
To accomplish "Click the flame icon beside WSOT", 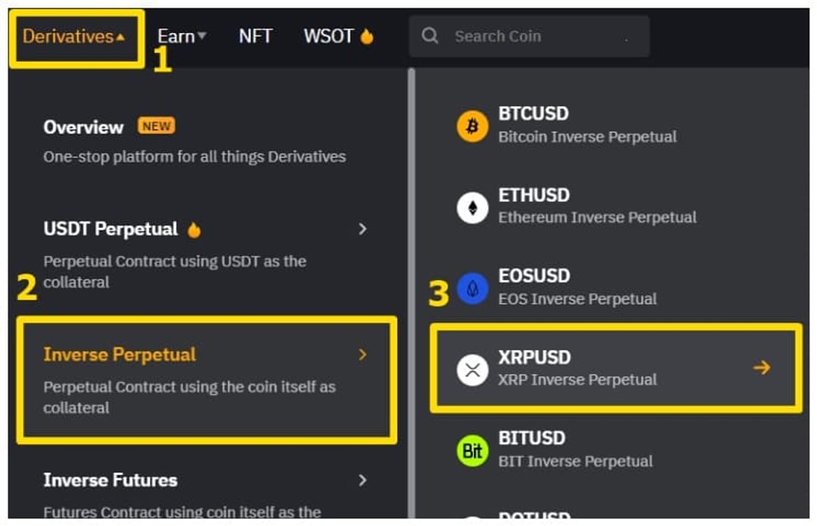I will [366, 37].
